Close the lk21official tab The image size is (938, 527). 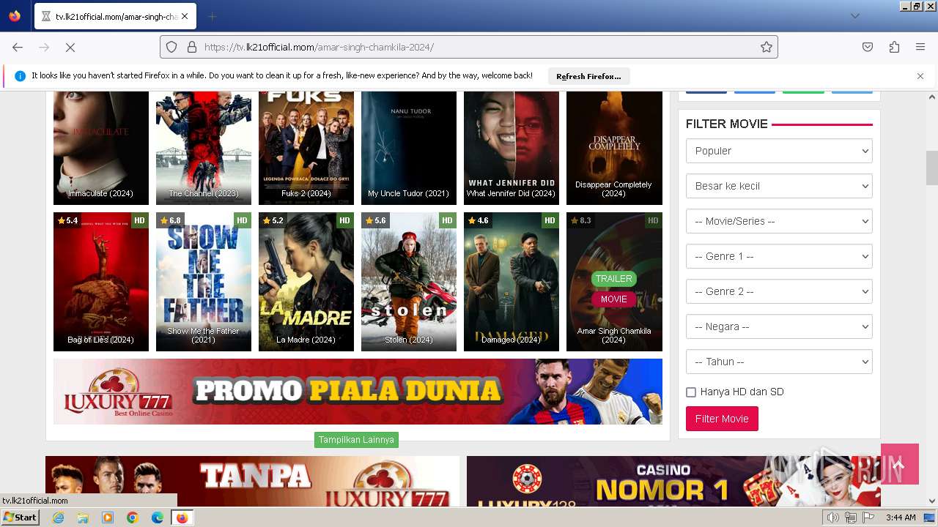[184, 16]
